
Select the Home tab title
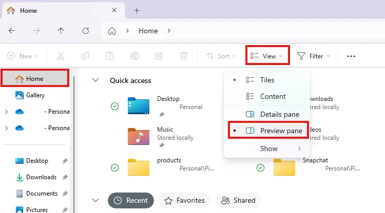pyautogui.click(x=28, y=11)
